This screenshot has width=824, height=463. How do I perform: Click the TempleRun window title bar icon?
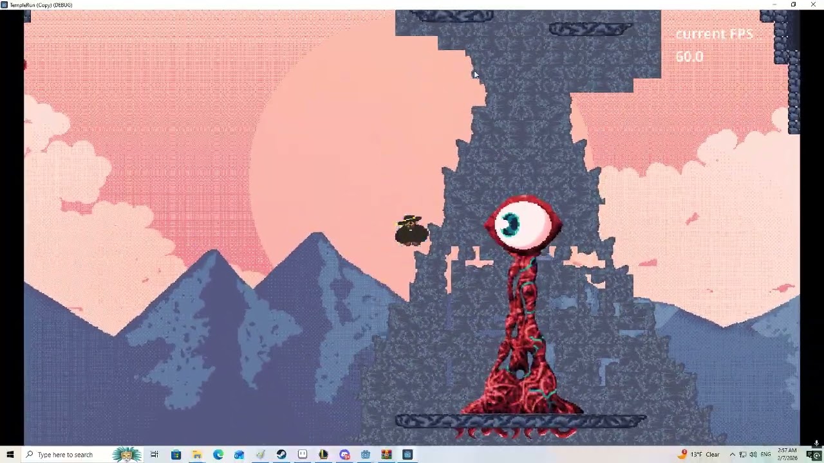pos(5,5)
